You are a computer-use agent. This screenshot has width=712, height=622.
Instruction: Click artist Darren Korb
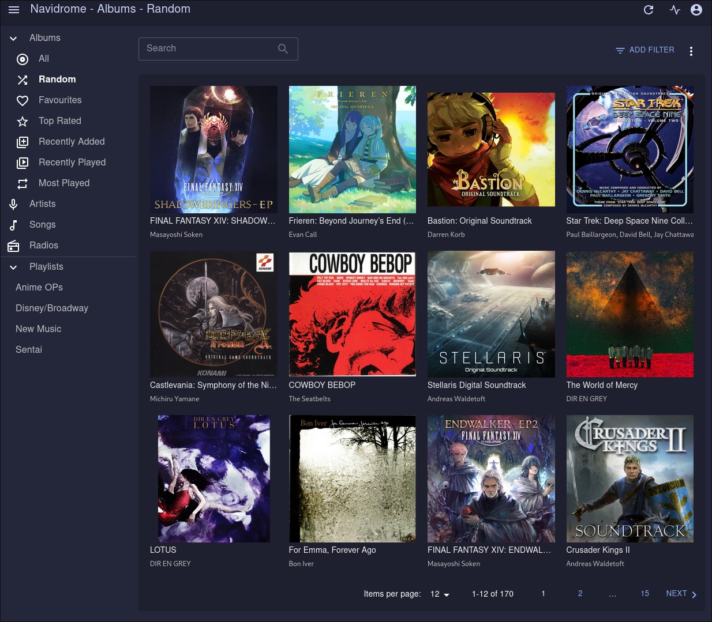(x=446, y=235)
